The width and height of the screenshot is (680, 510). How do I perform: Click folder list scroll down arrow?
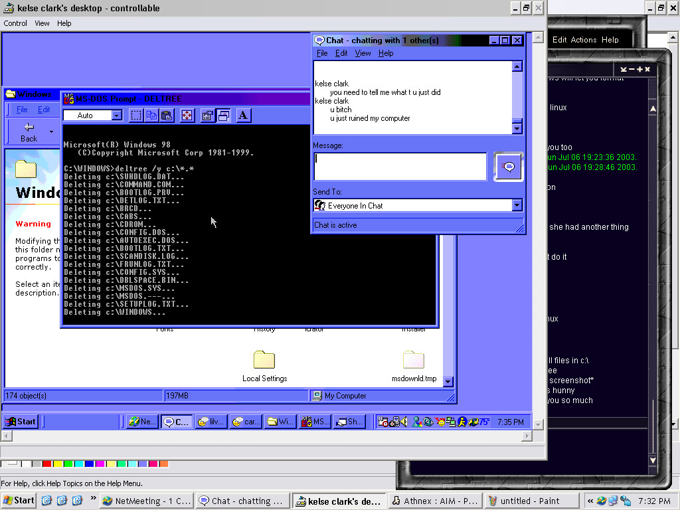click(448, 382)
